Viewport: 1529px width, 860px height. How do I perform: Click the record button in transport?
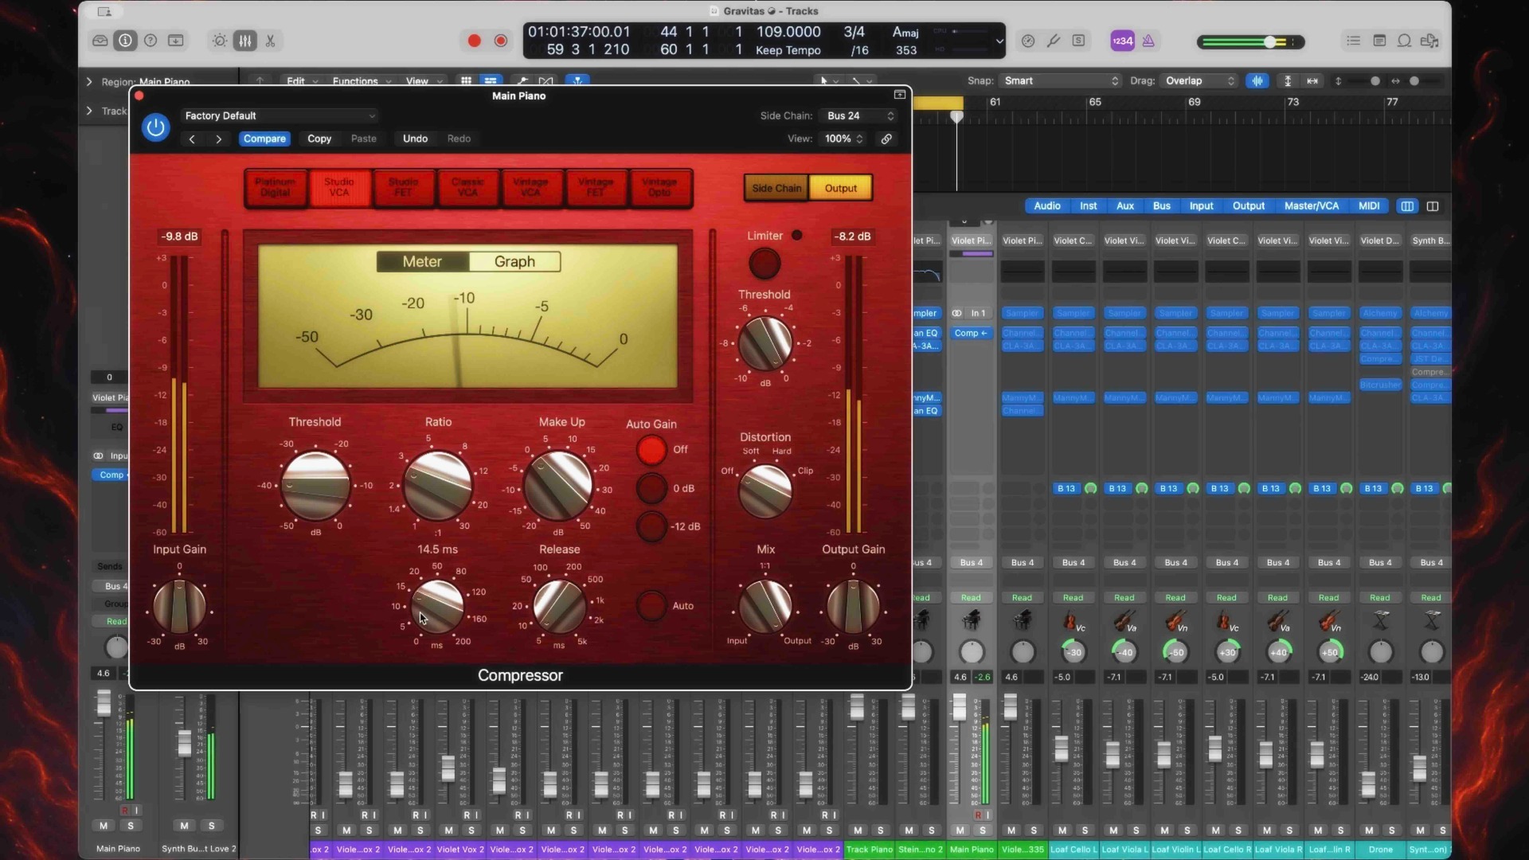(474, 41)
